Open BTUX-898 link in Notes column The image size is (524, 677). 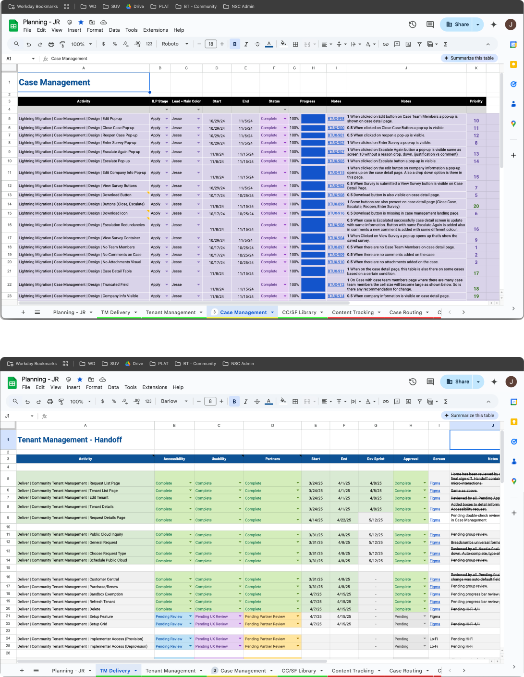336,119
